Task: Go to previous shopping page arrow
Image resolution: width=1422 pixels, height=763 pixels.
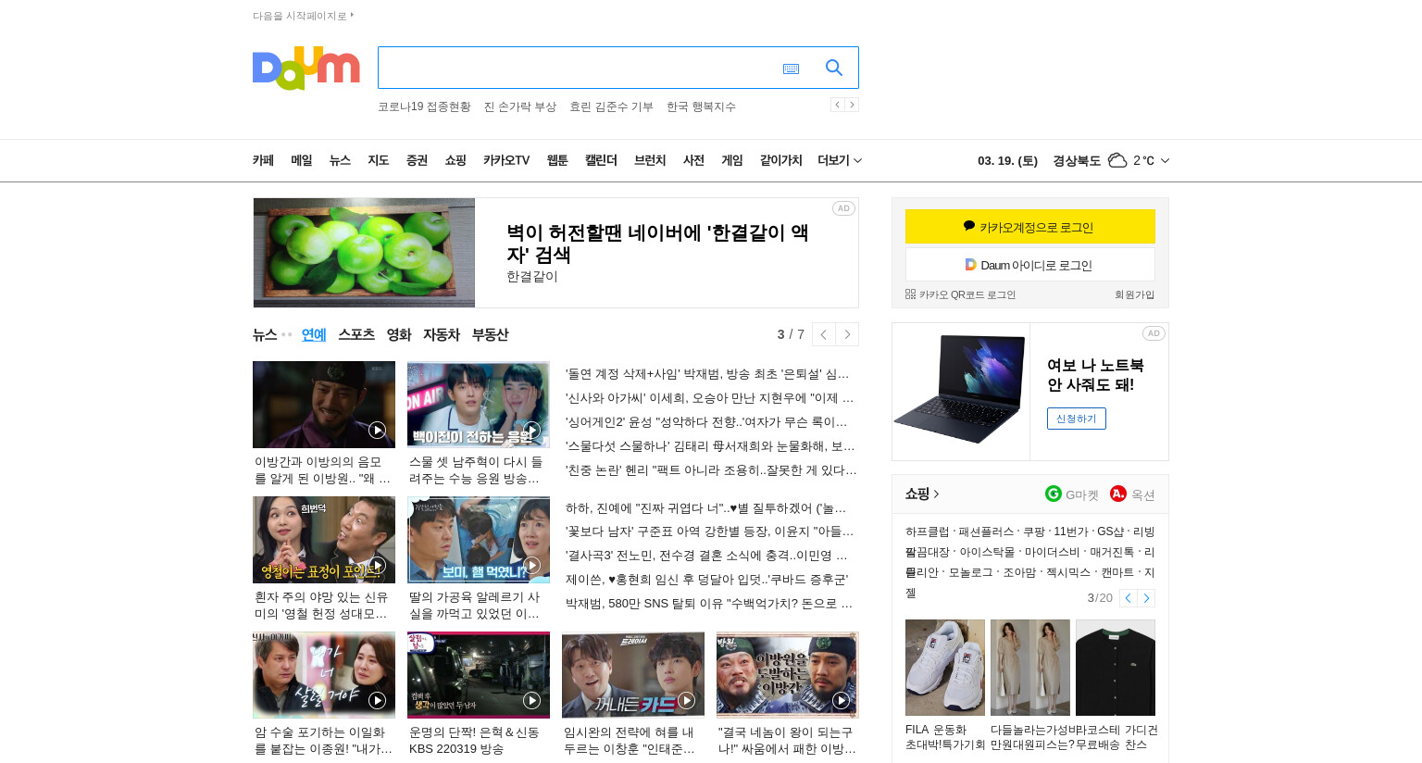Action: coord(1128,598)
